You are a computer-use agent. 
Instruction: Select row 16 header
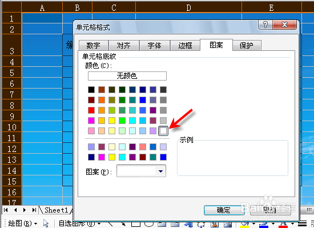(11, 192)
